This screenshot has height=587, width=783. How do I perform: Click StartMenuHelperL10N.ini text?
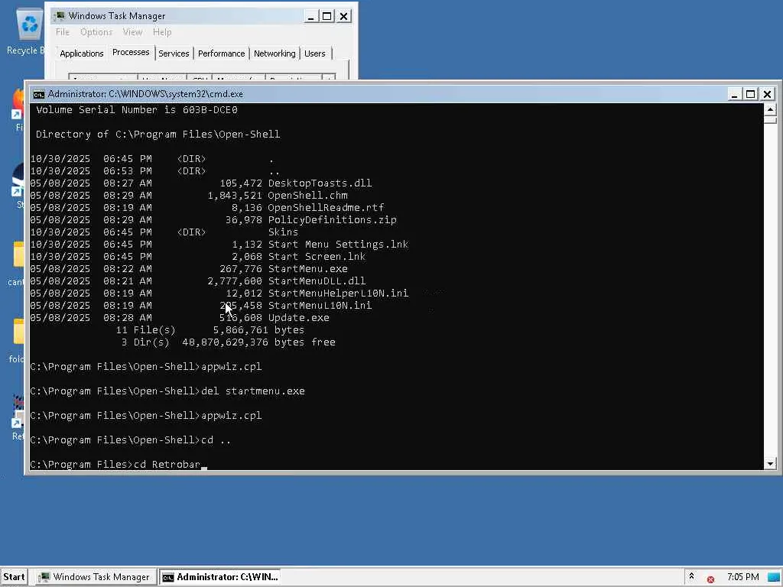tap(338, 293)
